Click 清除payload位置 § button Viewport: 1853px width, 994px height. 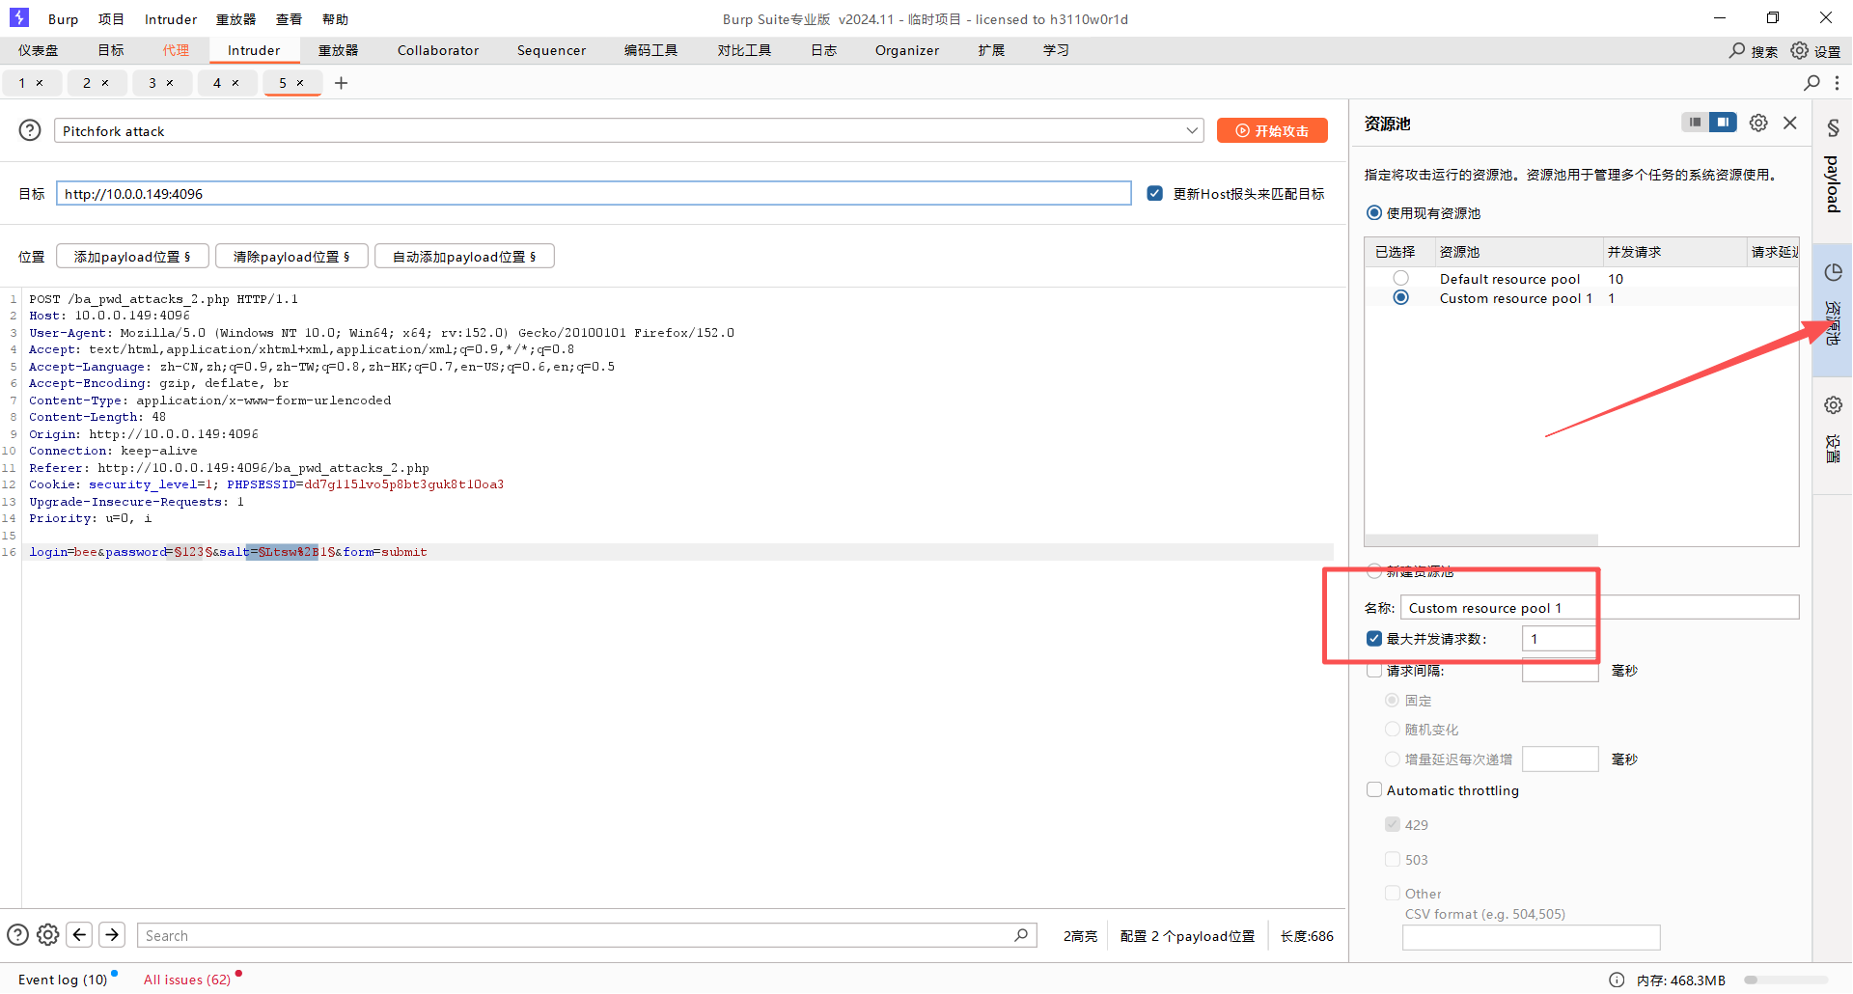click(291, 256)
